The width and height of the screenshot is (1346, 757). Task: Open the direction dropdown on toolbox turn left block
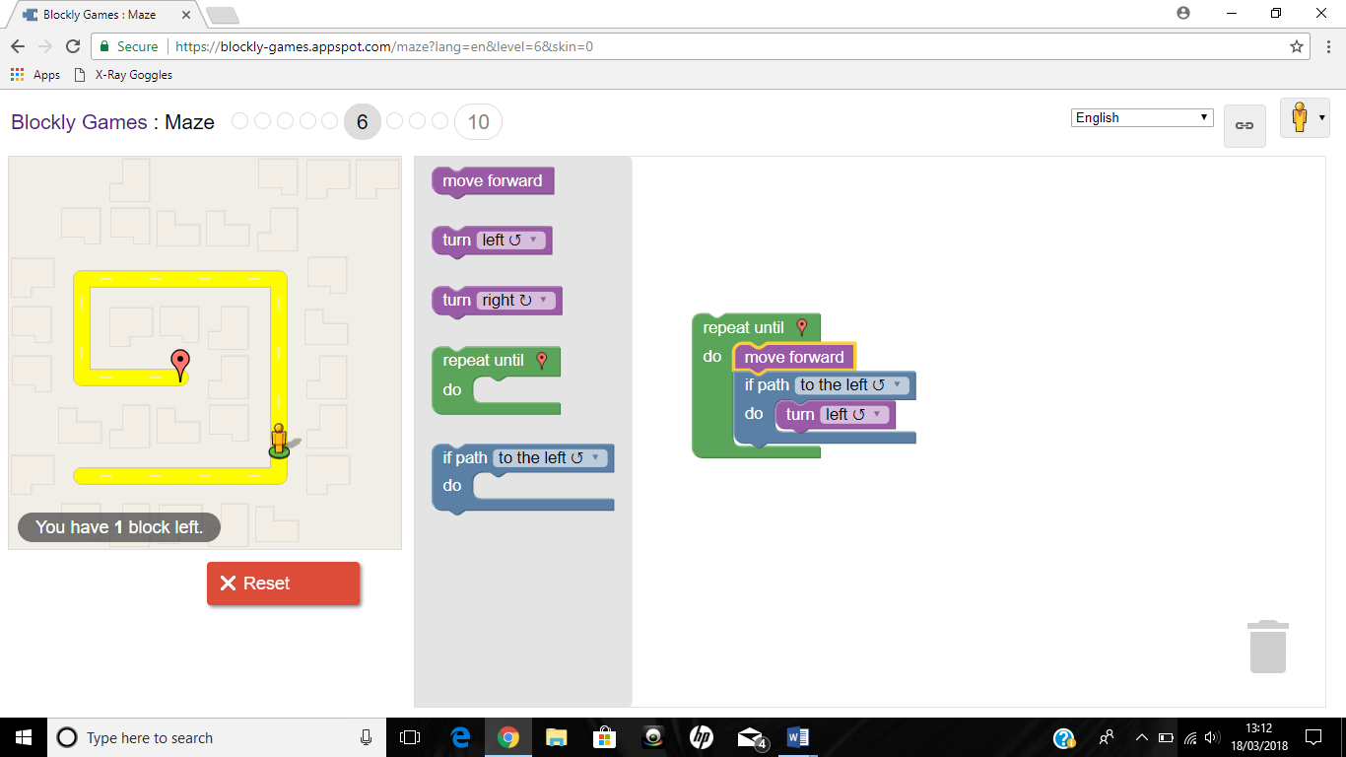click(510, 241)
